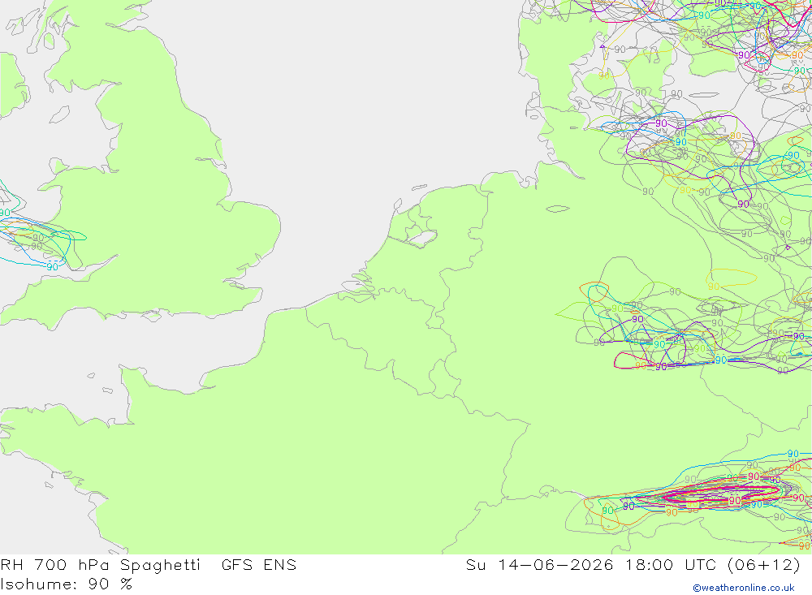Click the 'Isohume: 90 %' caption
This screenshot has height=595, width=812.
point(67,584)
